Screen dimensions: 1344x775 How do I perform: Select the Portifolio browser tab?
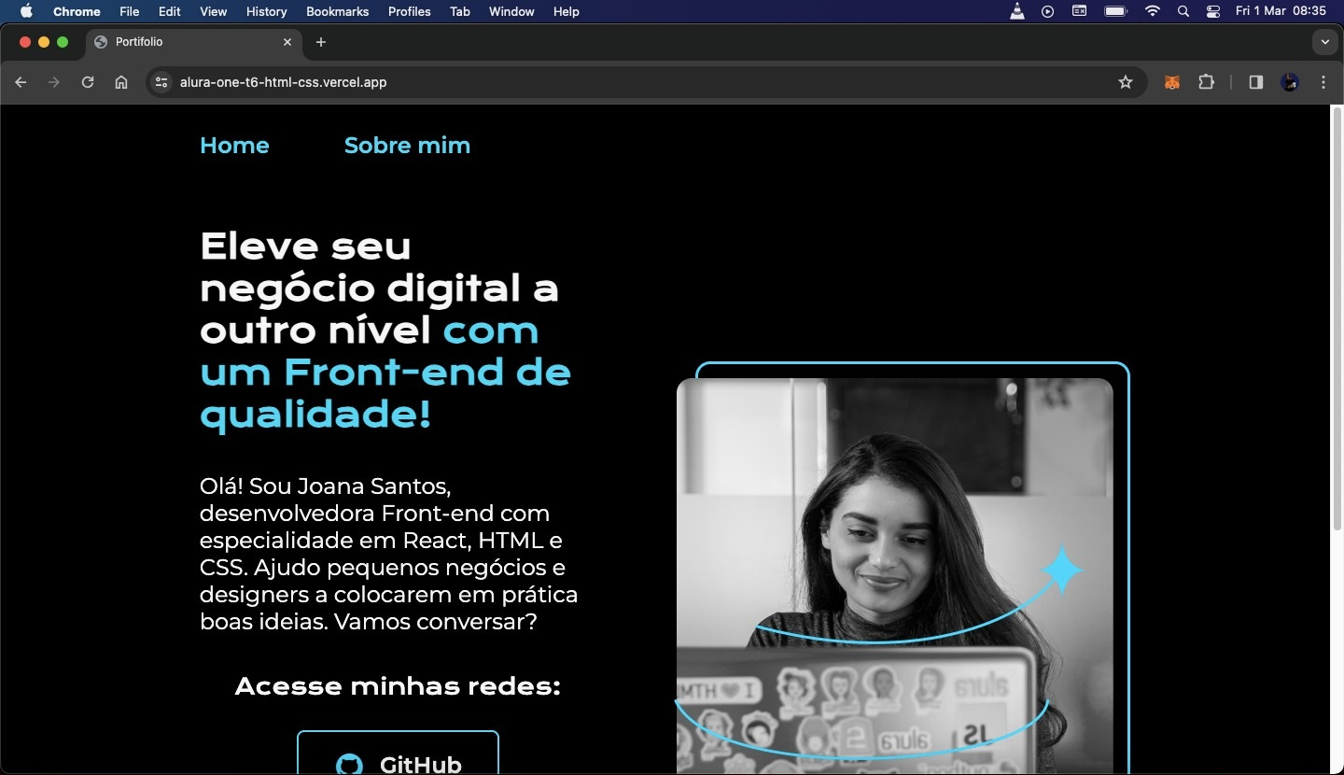pyautogui.click(x=194, y=42)
